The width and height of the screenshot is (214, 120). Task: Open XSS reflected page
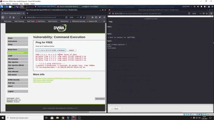[x=18, y=71]
